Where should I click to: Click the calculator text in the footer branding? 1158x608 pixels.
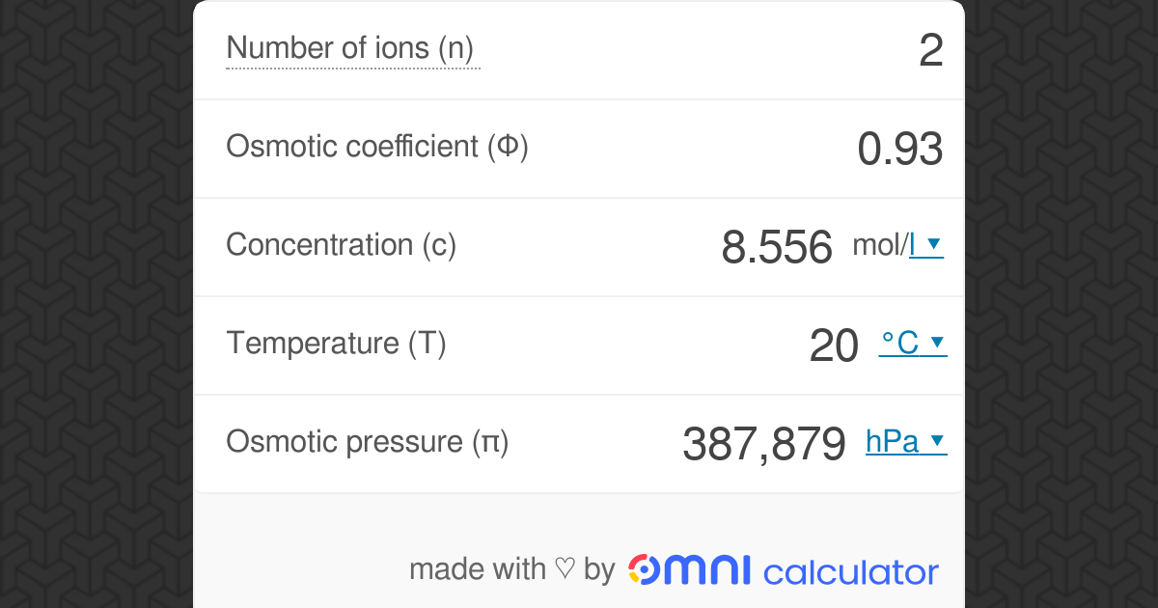click(849, 569)
